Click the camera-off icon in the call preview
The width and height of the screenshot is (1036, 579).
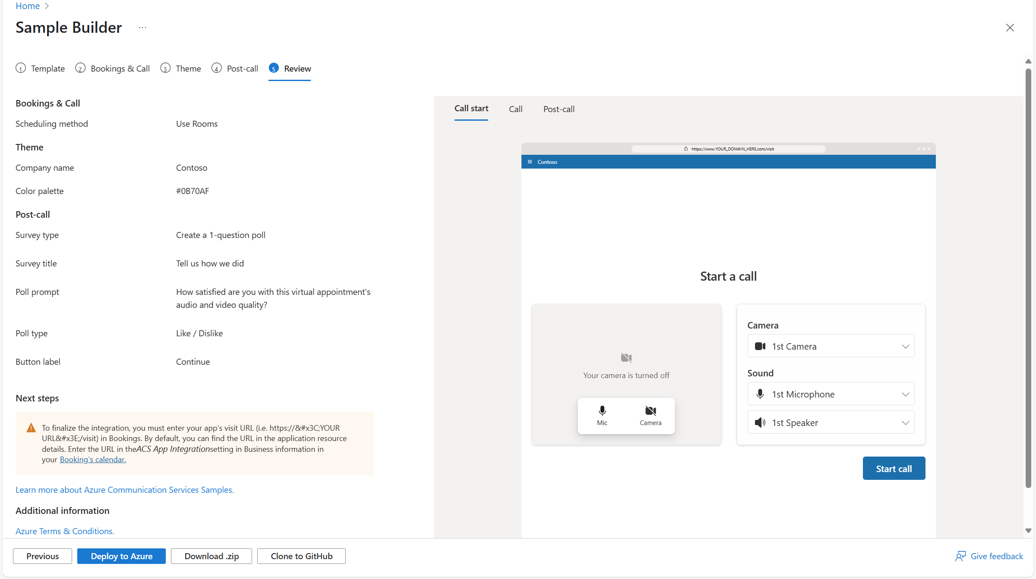click(x=626, y=357)
